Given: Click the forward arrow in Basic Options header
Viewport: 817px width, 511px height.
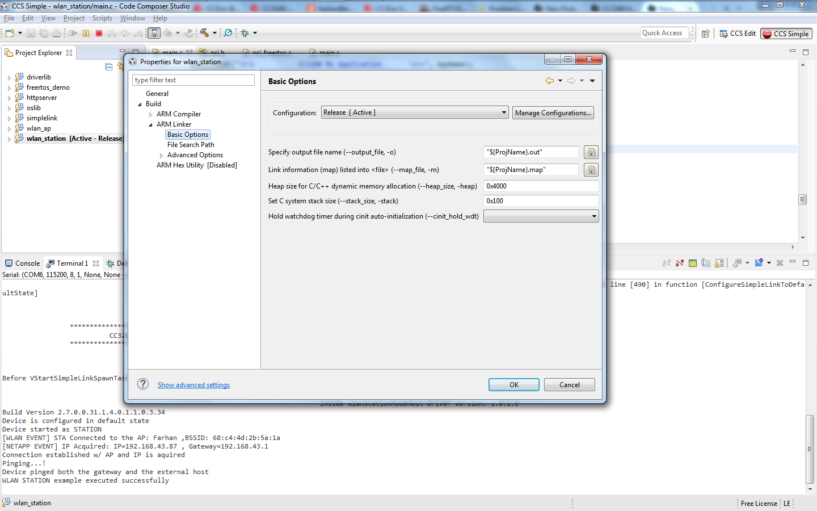Looking at the screenshot, I should pyautogui.click(x=571, y=81).
